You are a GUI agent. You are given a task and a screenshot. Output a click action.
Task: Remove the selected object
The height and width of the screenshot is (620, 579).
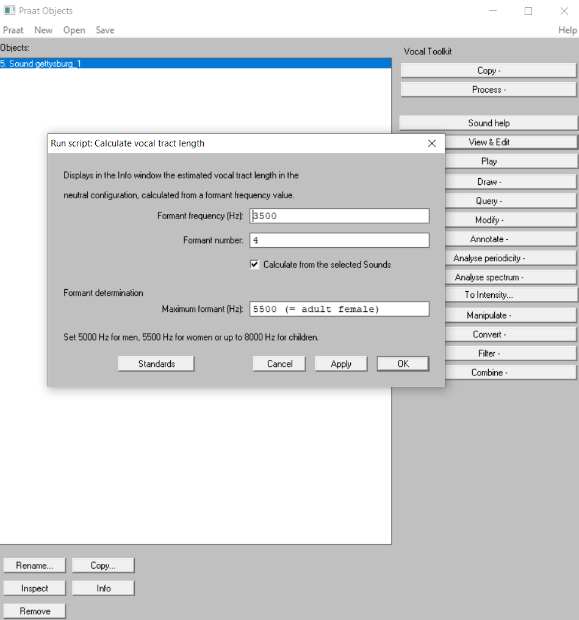click(35, 611)
